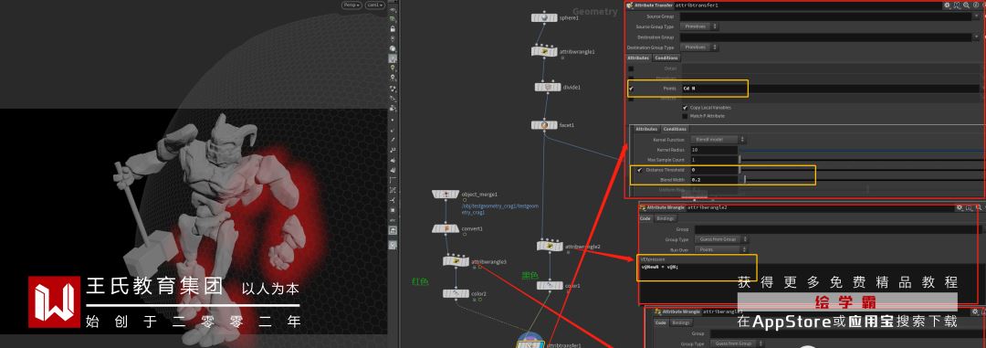Open Destination Group Type dropdown
986x348 pixels.
(698, 47)
